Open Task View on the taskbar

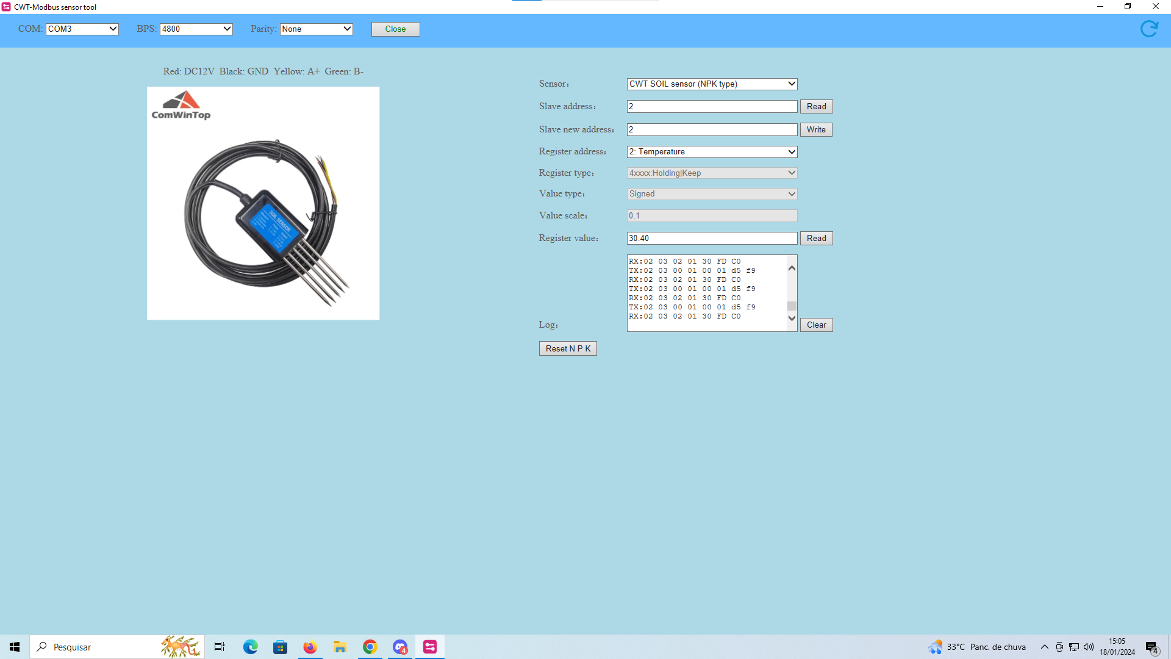(x=220, y=647)
